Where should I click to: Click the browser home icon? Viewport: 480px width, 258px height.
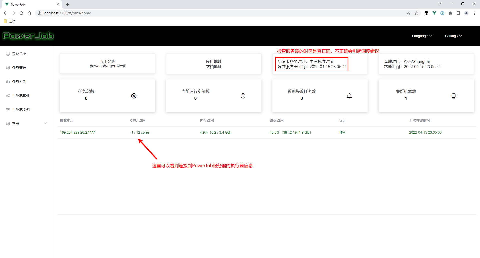pos(29,13)
